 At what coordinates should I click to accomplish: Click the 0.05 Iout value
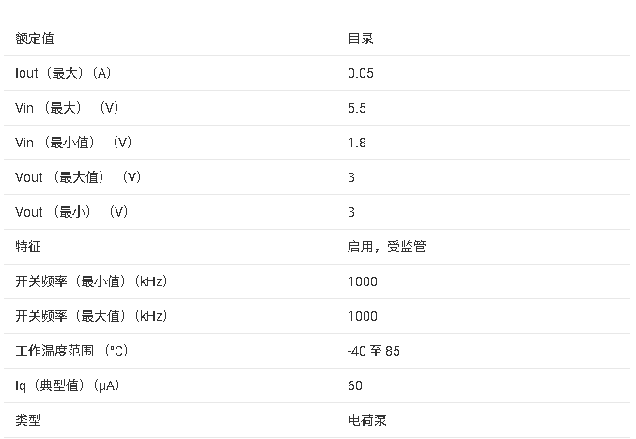(x=361, y=73)
